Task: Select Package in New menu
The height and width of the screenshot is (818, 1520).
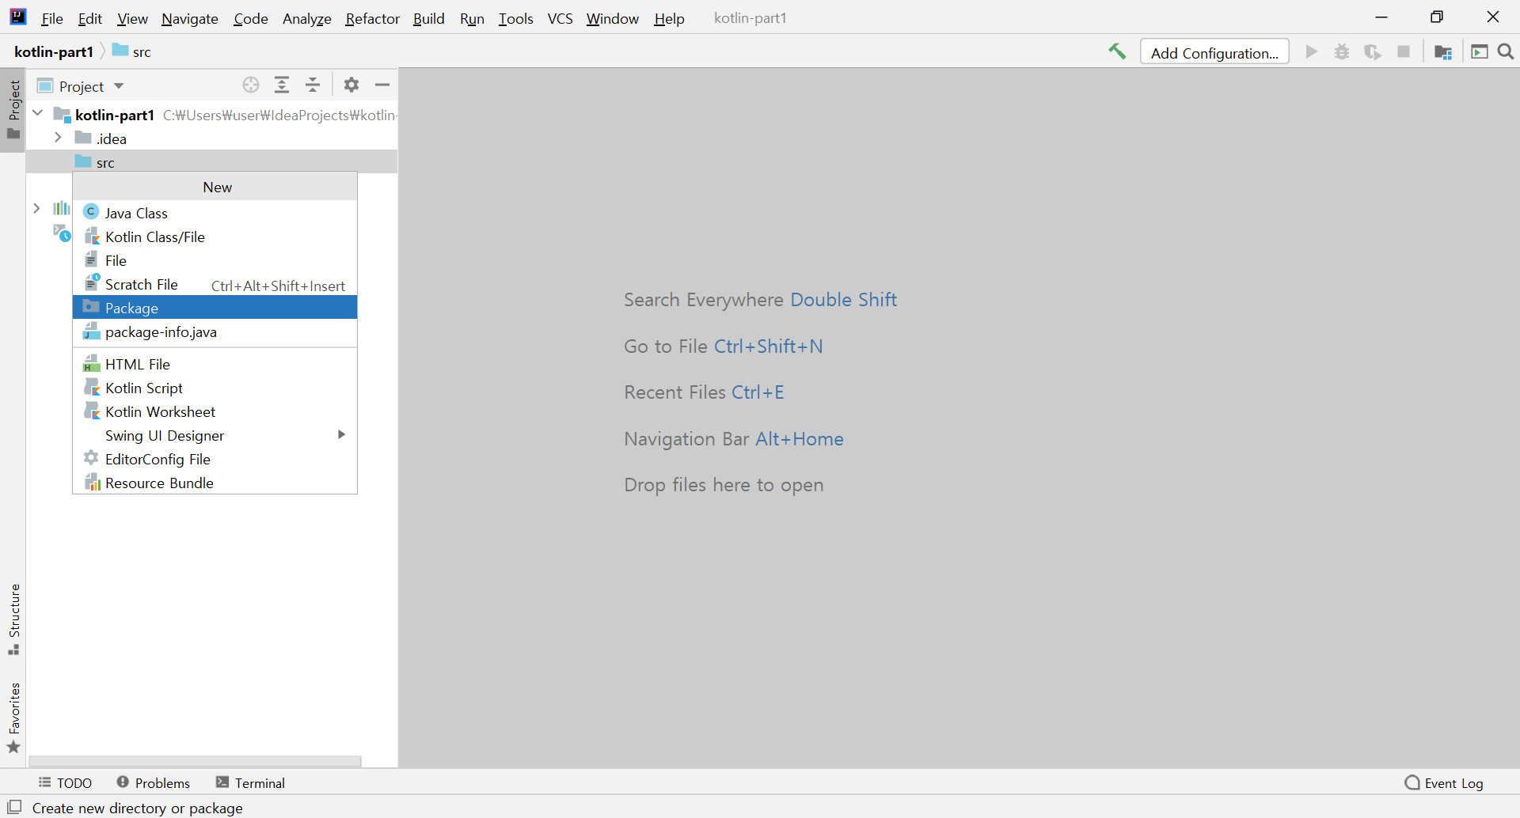Action: pyautogui.click(x=215, y=308)
